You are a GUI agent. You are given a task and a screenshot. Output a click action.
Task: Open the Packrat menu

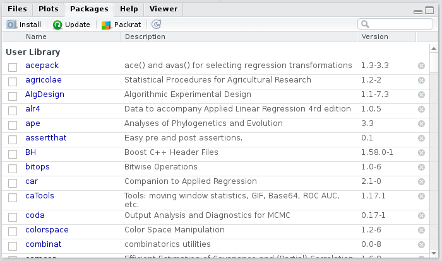pyautogui.click(x=122, y=25)
